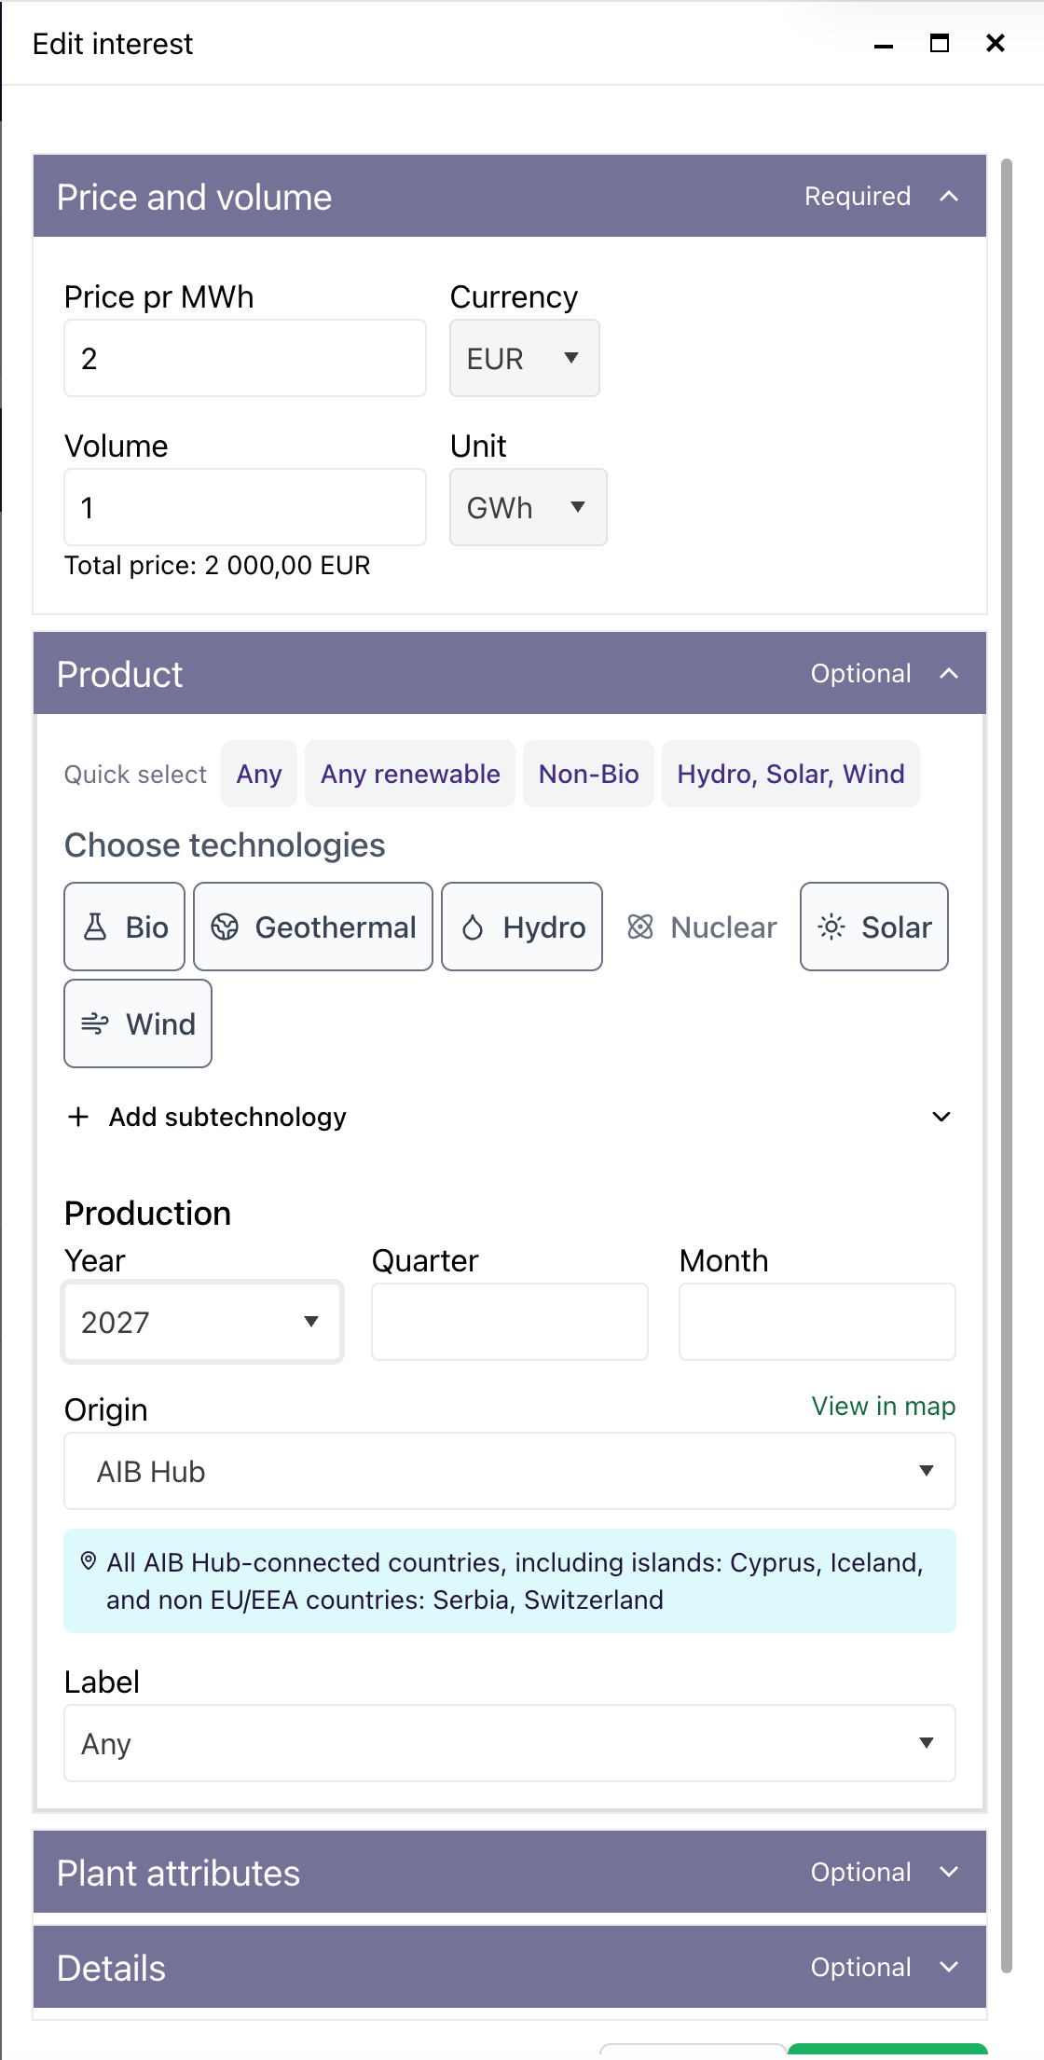Viewport: 1044px width, 2060px height.
Task: Toggle the Geothermal technology option
Action: (312, 927)
